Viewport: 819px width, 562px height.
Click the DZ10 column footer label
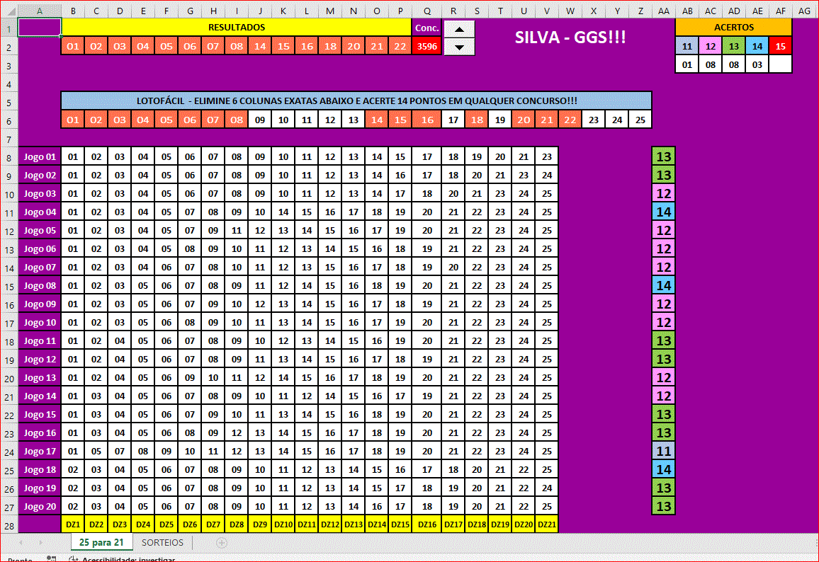(x=283, y=524)
